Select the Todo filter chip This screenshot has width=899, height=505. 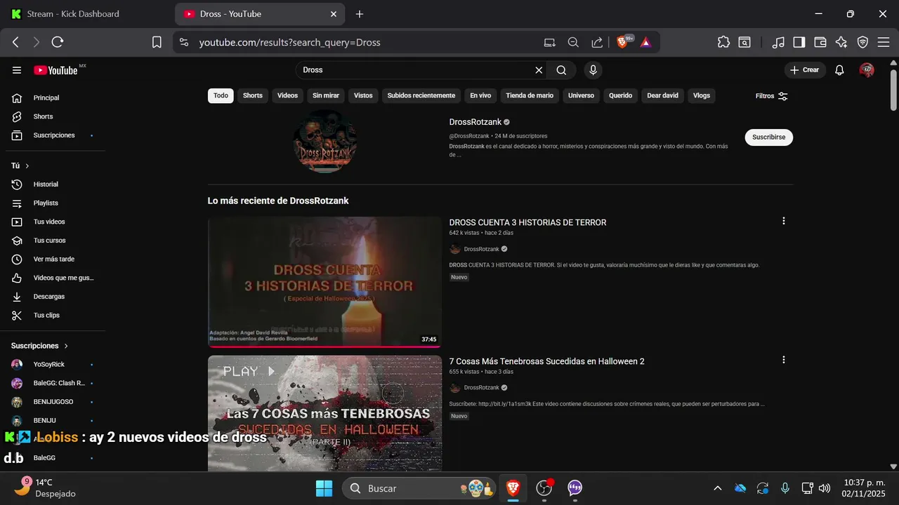click(221, 95)
